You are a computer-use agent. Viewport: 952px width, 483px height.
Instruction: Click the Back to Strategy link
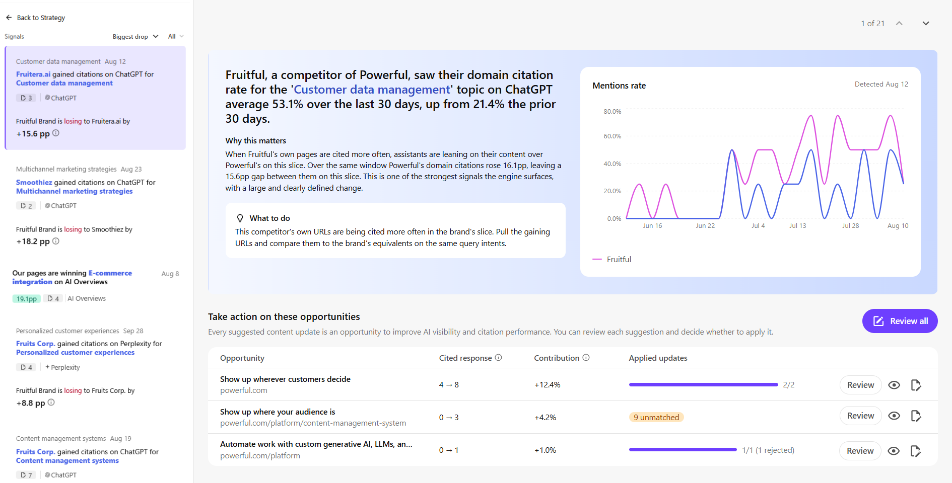[41, 18]
